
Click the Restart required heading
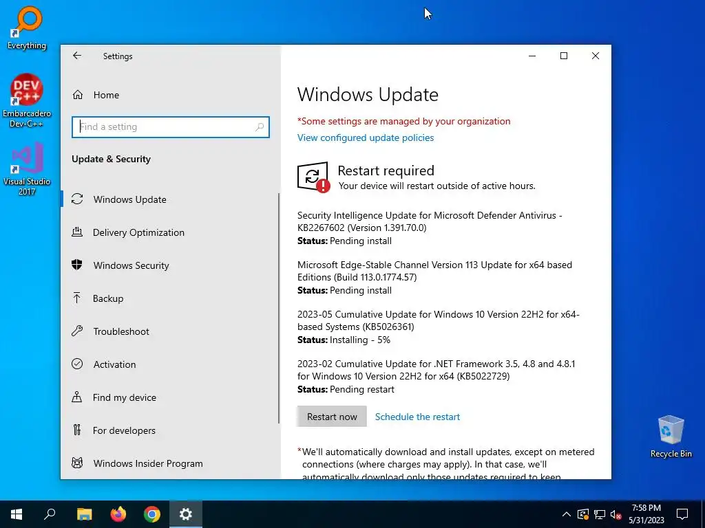386,170
